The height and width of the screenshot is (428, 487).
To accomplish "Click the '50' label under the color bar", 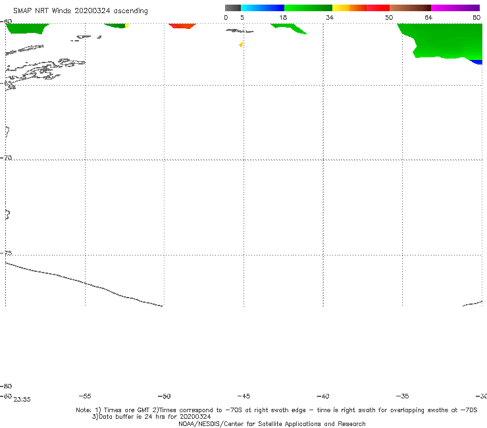I will (389, 17).
